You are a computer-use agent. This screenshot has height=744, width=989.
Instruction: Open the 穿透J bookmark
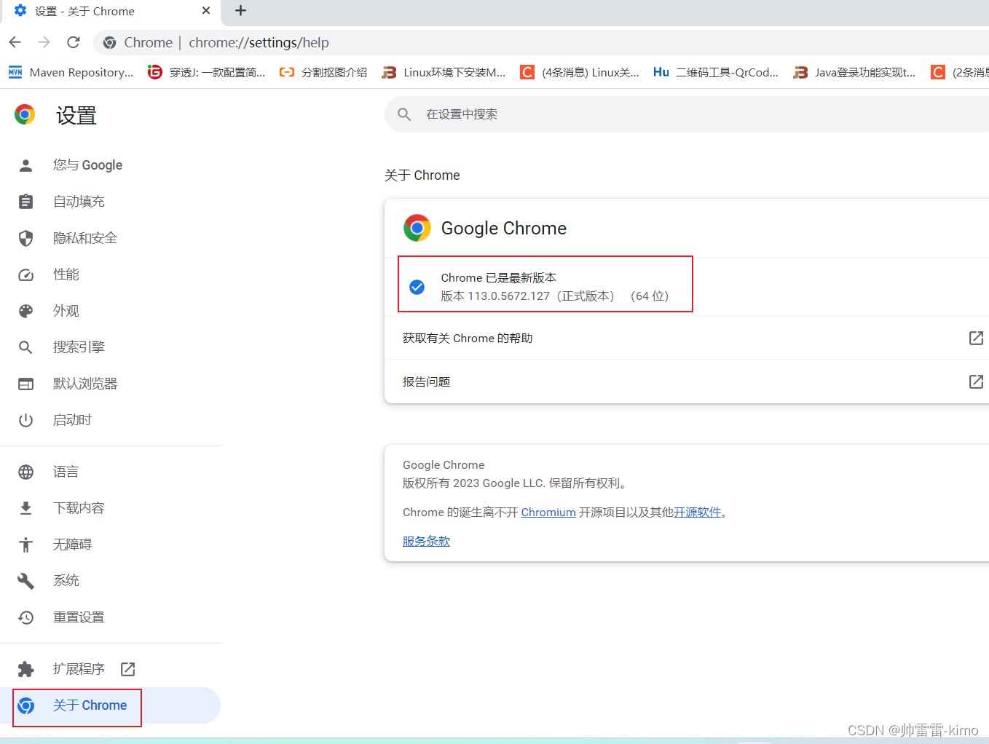click(x=206, y=72)
